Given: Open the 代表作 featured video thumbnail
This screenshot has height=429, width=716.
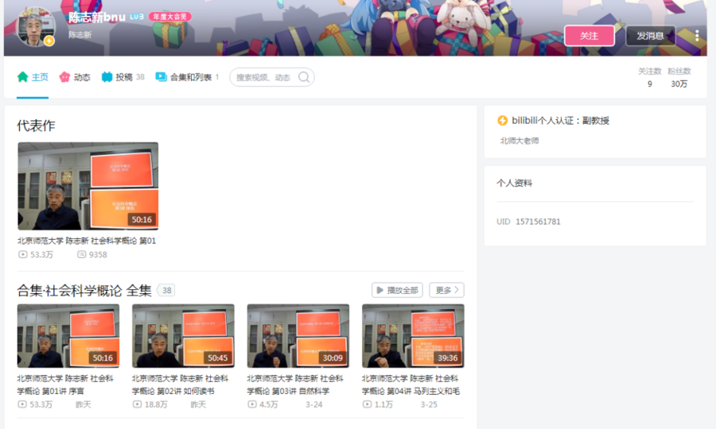Looking at the screenshot, I should pyautogui.click(x=88, y=186).
